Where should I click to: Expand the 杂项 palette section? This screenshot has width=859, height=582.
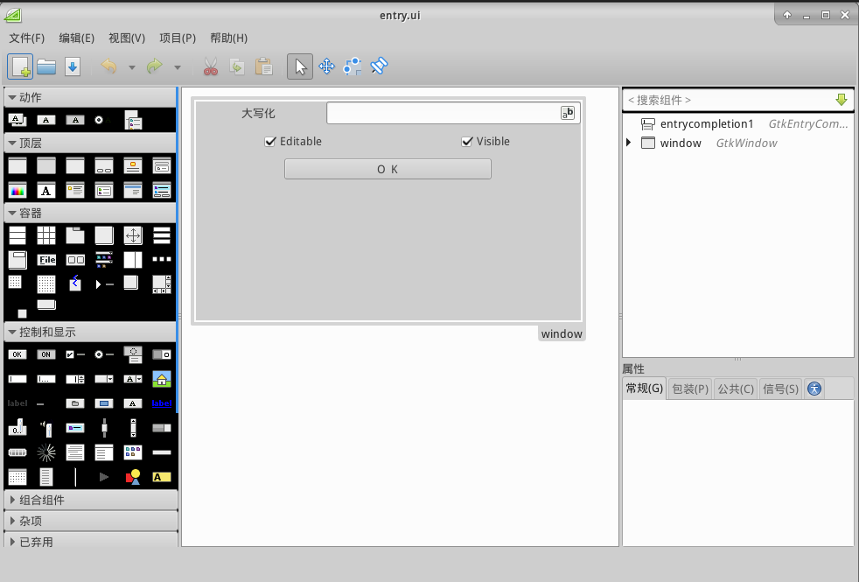12,521
